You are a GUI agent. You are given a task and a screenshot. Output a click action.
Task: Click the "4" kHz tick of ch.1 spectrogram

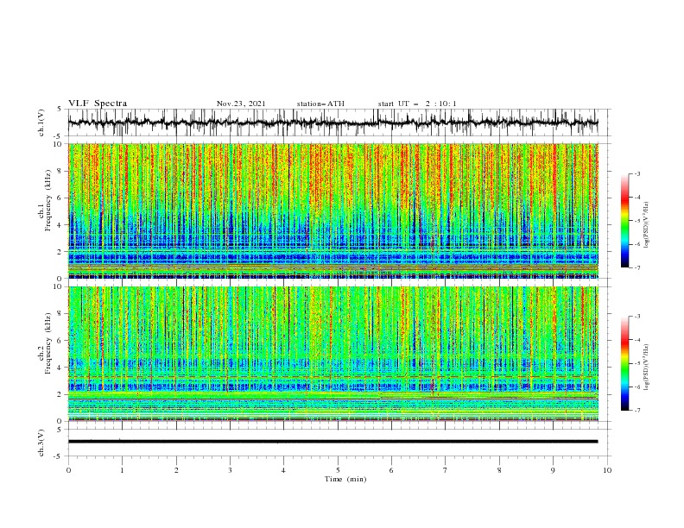pyautogui.click(x=60, y=225)
